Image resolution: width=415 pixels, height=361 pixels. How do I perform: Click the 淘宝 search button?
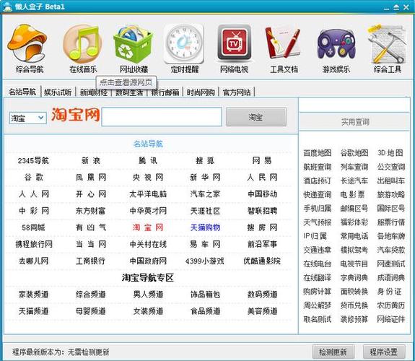coord(256,117)
